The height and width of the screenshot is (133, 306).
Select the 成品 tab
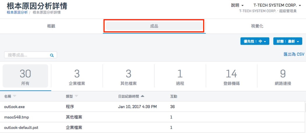point(154,26)
